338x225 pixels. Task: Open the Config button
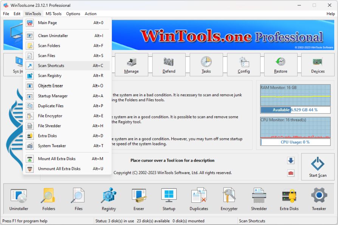tap(243, 65)
